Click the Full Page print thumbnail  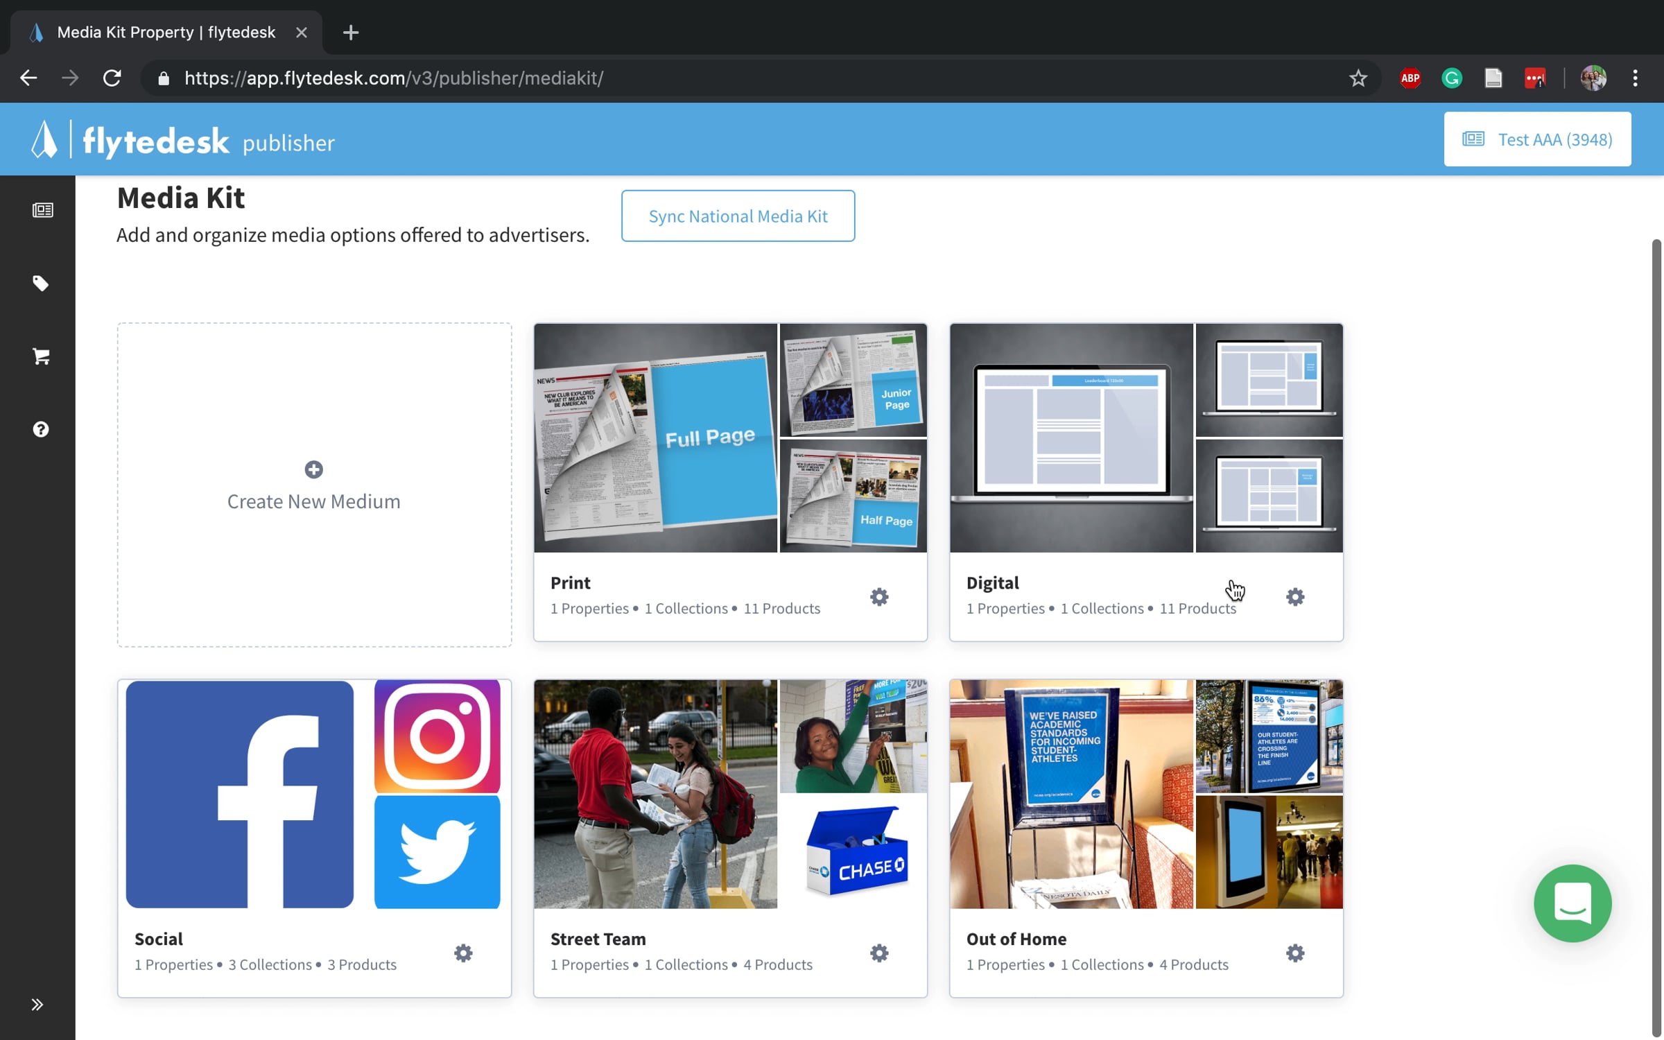[x=655, y=438]
